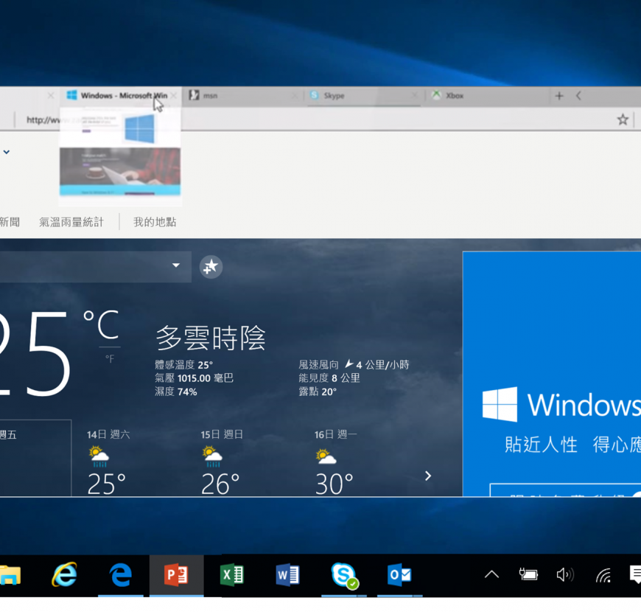Click the 濕度 74% reading
The width and height of the screenshot is (641, 612).
pos(176,392)
